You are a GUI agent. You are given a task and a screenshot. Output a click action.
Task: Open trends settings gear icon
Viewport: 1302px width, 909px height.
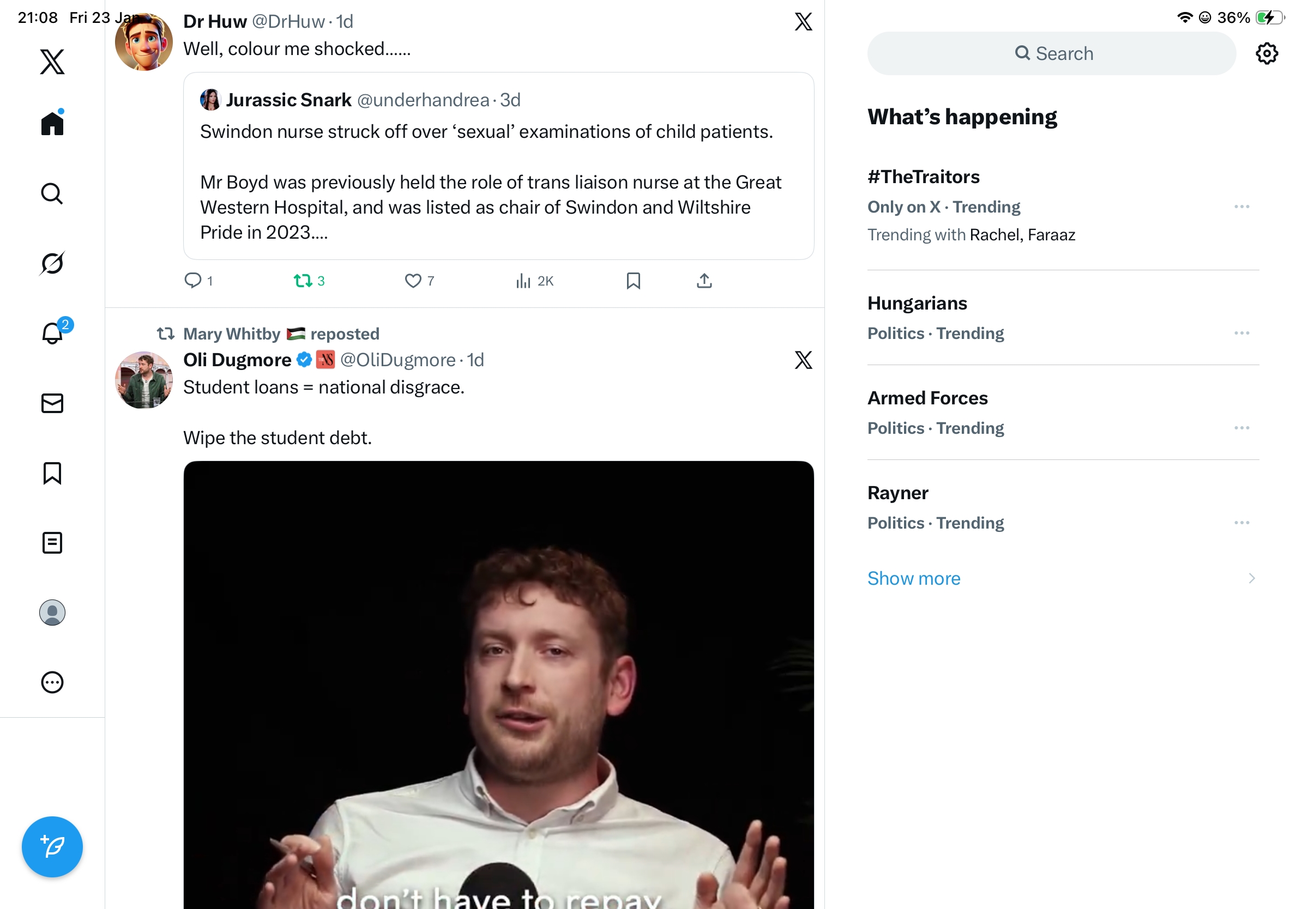(x=1266, y=54)
